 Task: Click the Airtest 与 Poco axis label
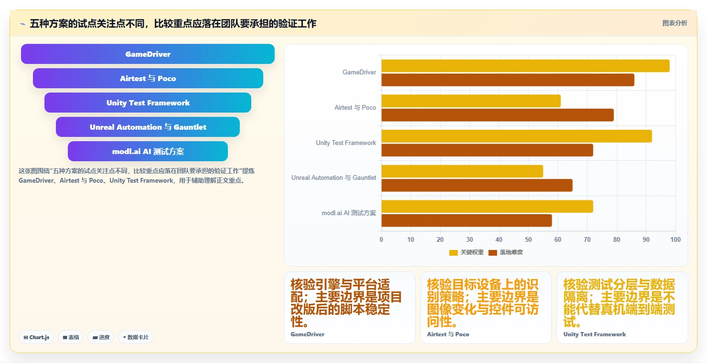(x=355, y=108)
